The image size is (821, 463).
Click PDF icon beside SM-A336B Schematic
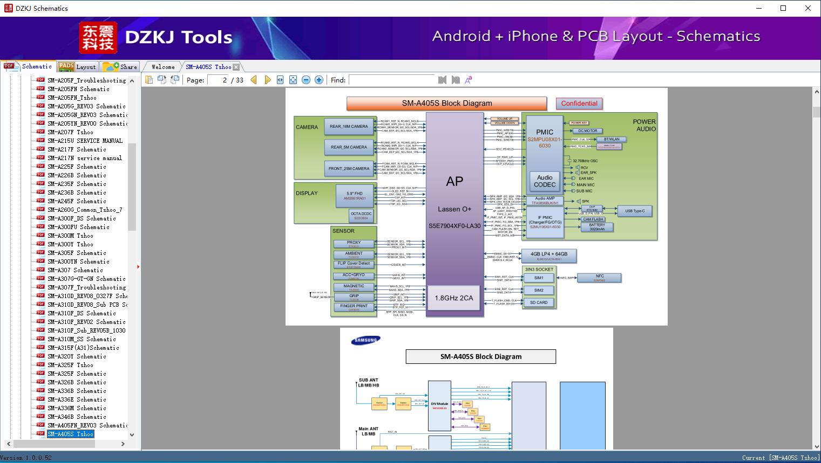click(40, 391)
